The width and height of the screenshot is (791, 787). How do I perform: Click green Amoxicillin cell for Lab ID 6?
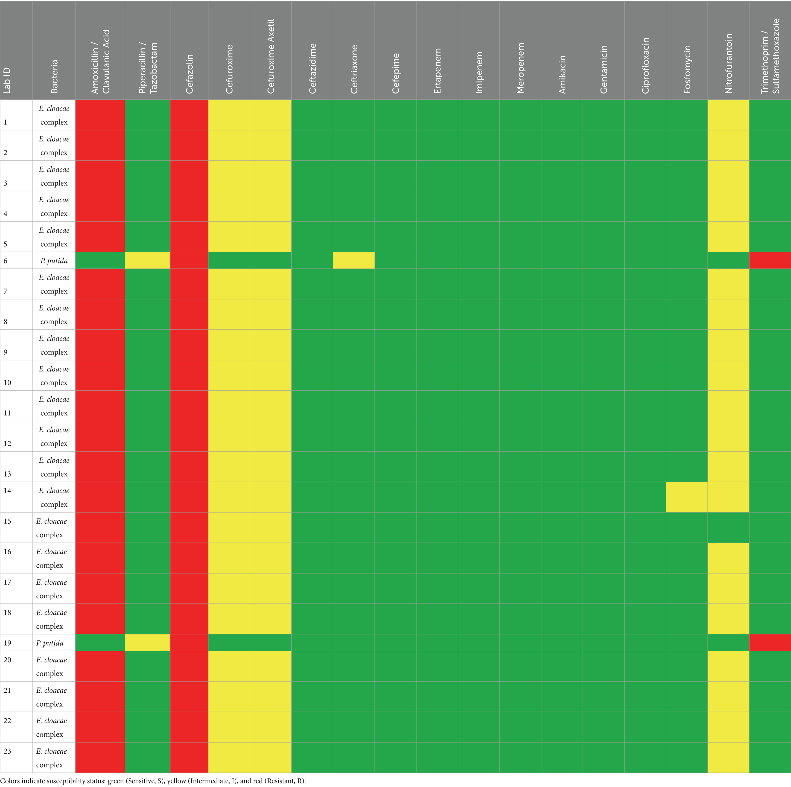pyautogui.click(x=100, y=260)
